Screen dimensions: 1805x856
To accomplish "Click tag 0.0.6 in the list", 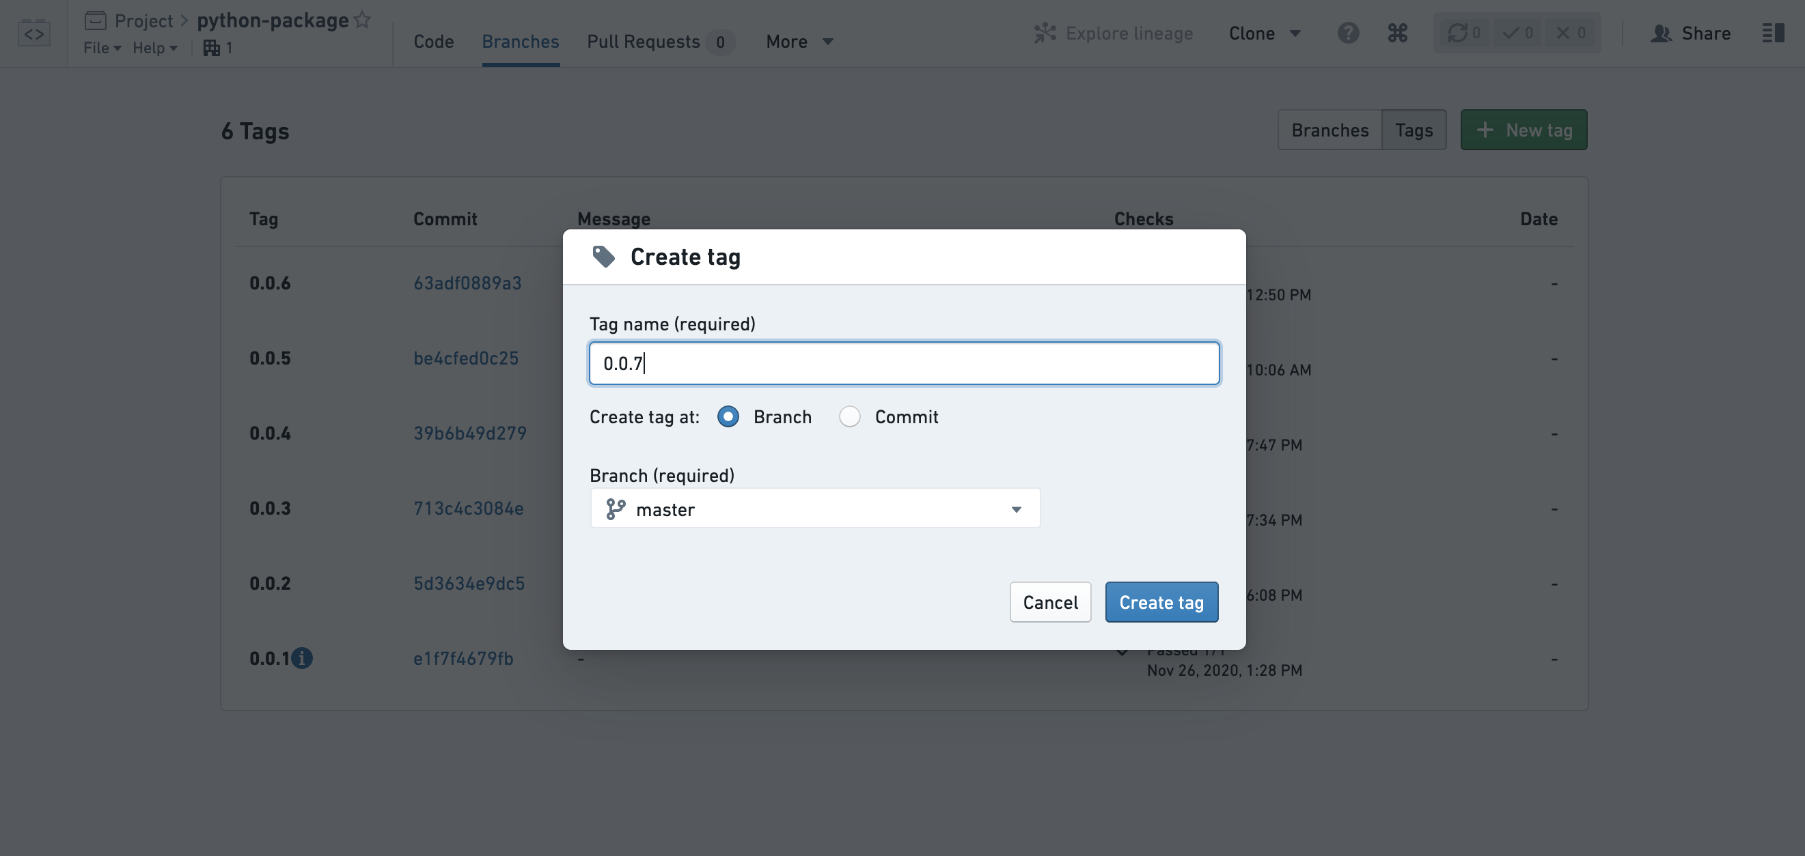I will pyautogui.click(x=270, y=283).
